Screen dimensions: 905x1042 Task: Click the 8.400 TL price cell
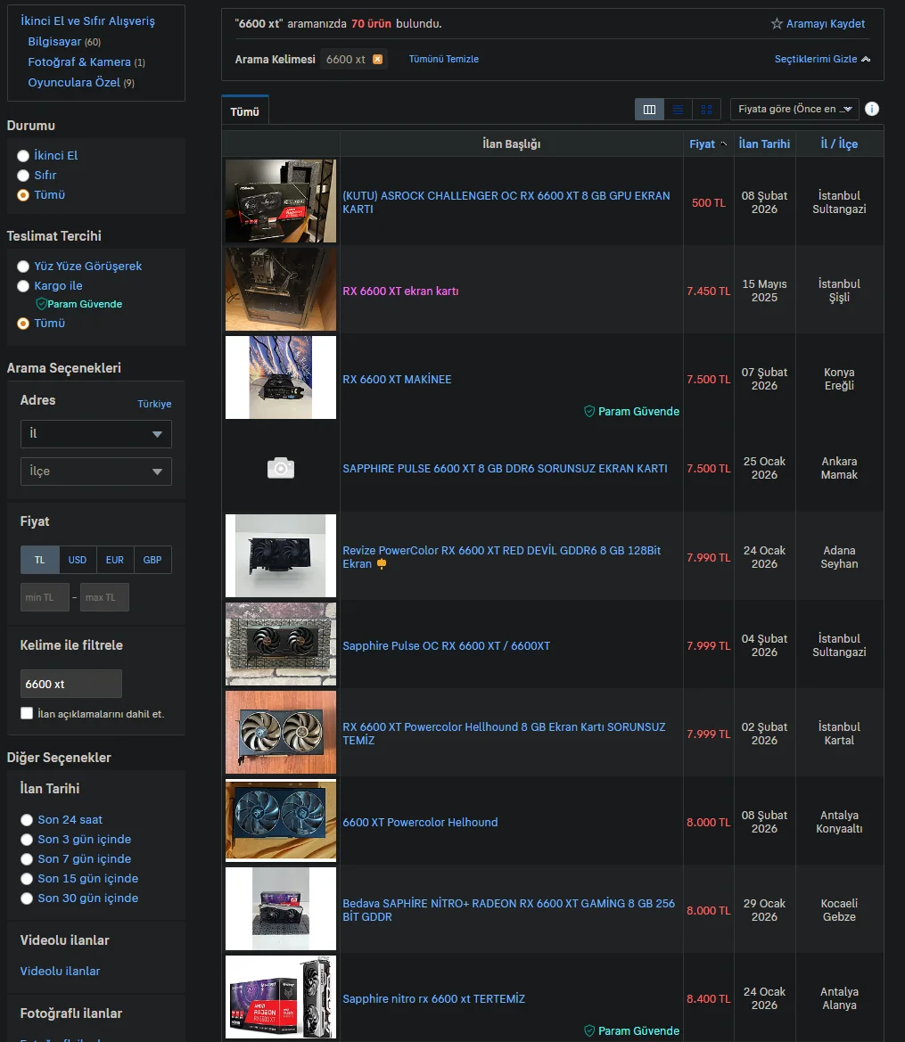(x=709, y=999)
